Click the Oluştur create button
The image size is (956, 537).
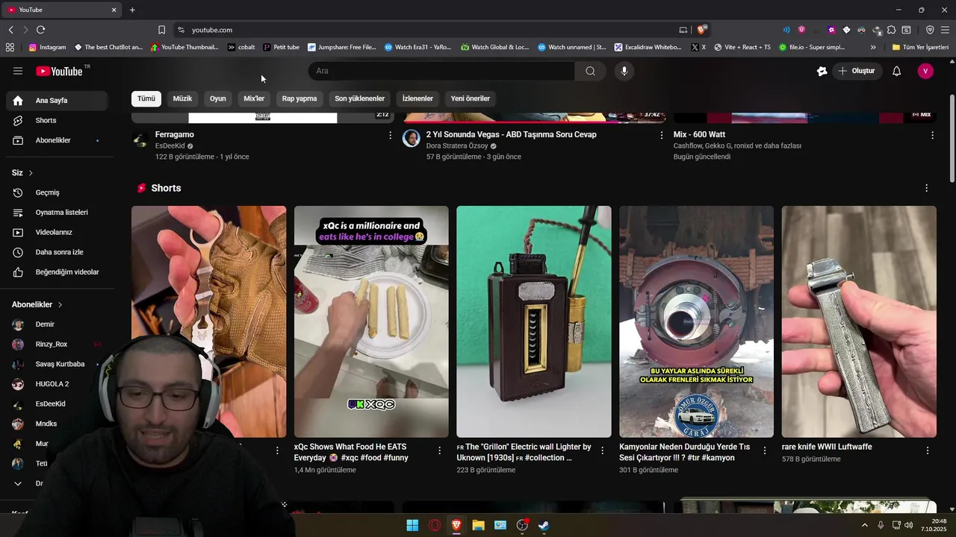pos(856,71)
